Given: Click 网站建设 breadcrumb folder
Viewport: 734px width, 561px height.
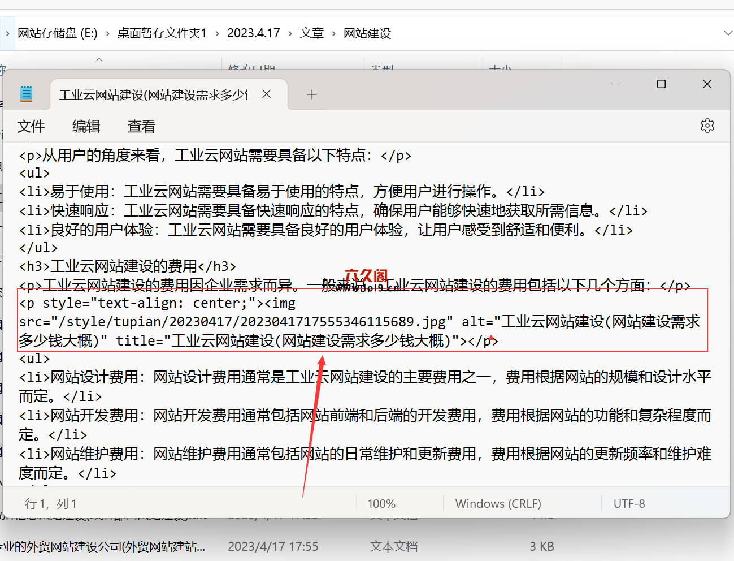Looking at the screenshot, I should (x=367, y=33).
